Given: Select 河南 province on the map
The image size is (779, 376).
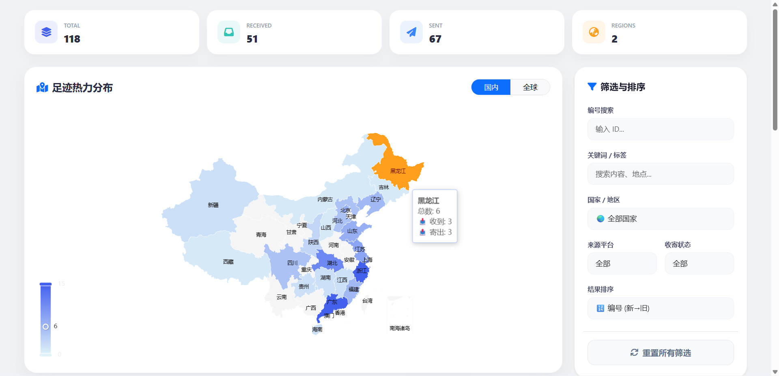Looking at the screenshot, I should pyautogui.click(x=333, y=245).
